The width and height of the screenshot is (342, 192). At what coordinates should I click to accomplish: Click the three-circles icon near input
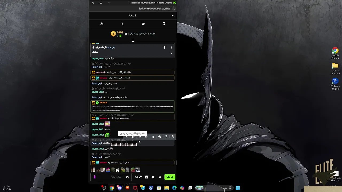point(140,177)
